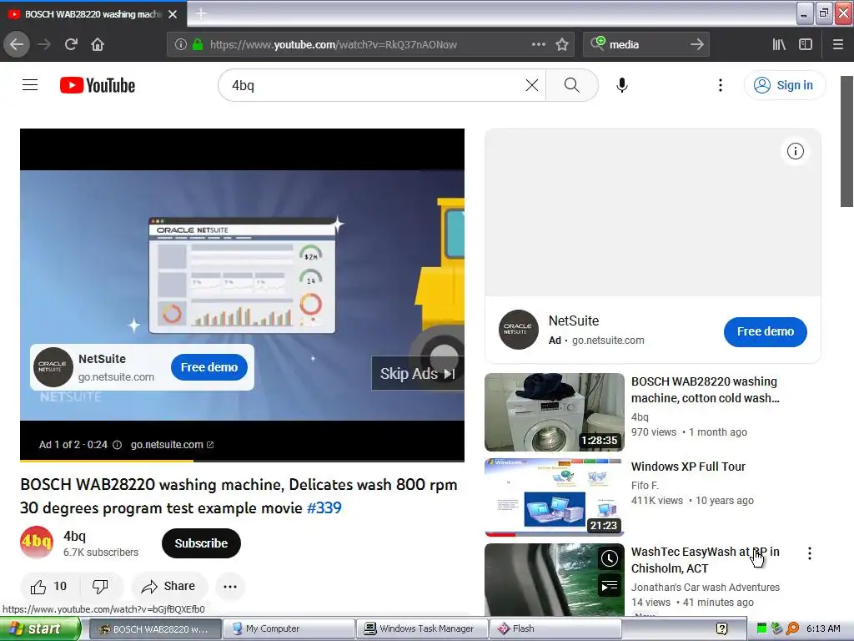The image size is (854, 641).
Task: Open the 4bq channel avatar
Action: pos(37,543)
